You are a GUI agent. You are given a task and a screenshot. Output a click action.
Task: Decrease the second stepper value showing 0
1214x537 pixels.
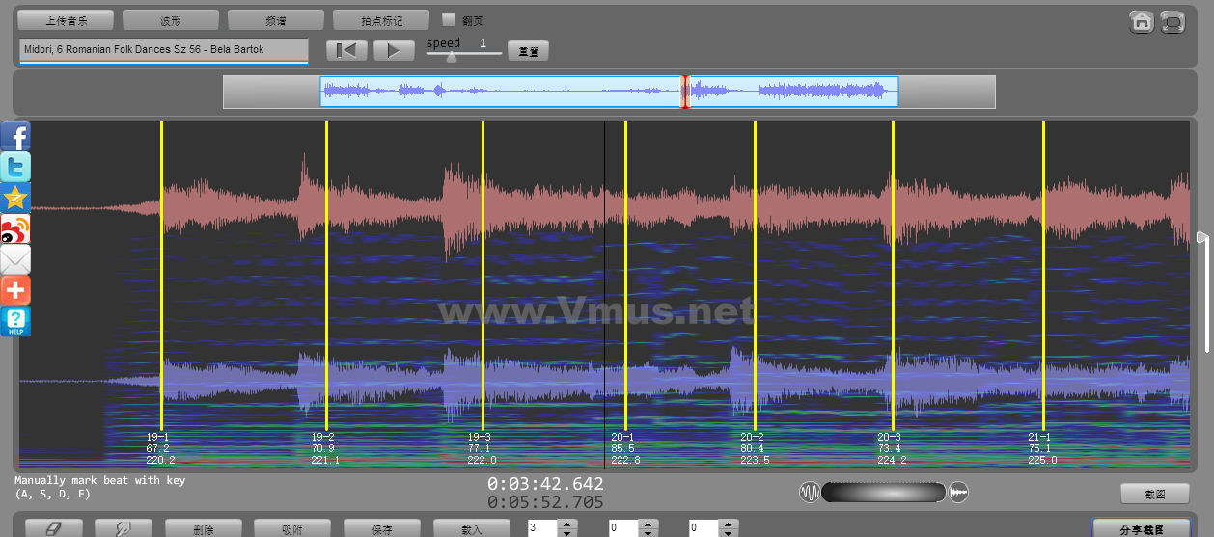click(648, 532)
